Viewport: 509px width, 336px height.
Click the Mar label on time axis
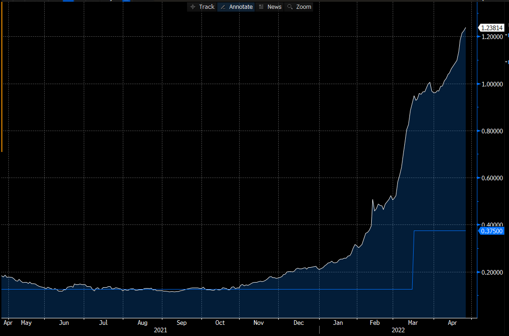coord(413,323)
